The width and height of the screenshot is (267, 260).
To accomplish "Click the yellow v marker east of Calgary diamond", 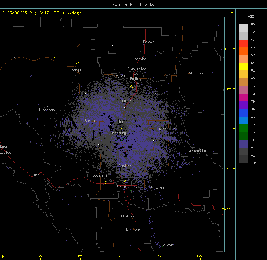I will coord(133,180).
